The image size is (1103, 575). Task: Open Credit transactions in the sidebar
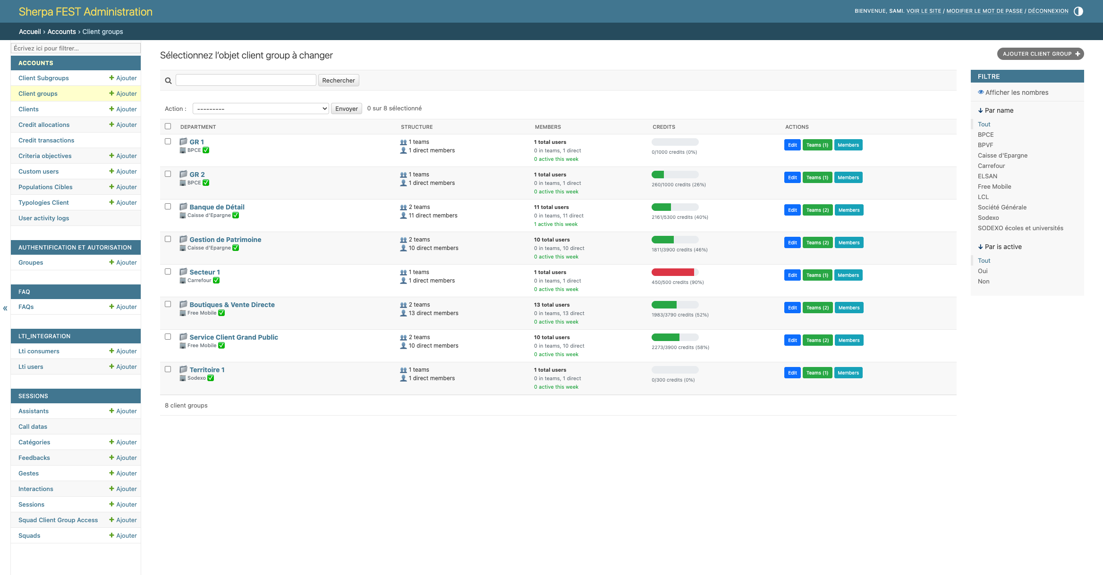[46, 140]
